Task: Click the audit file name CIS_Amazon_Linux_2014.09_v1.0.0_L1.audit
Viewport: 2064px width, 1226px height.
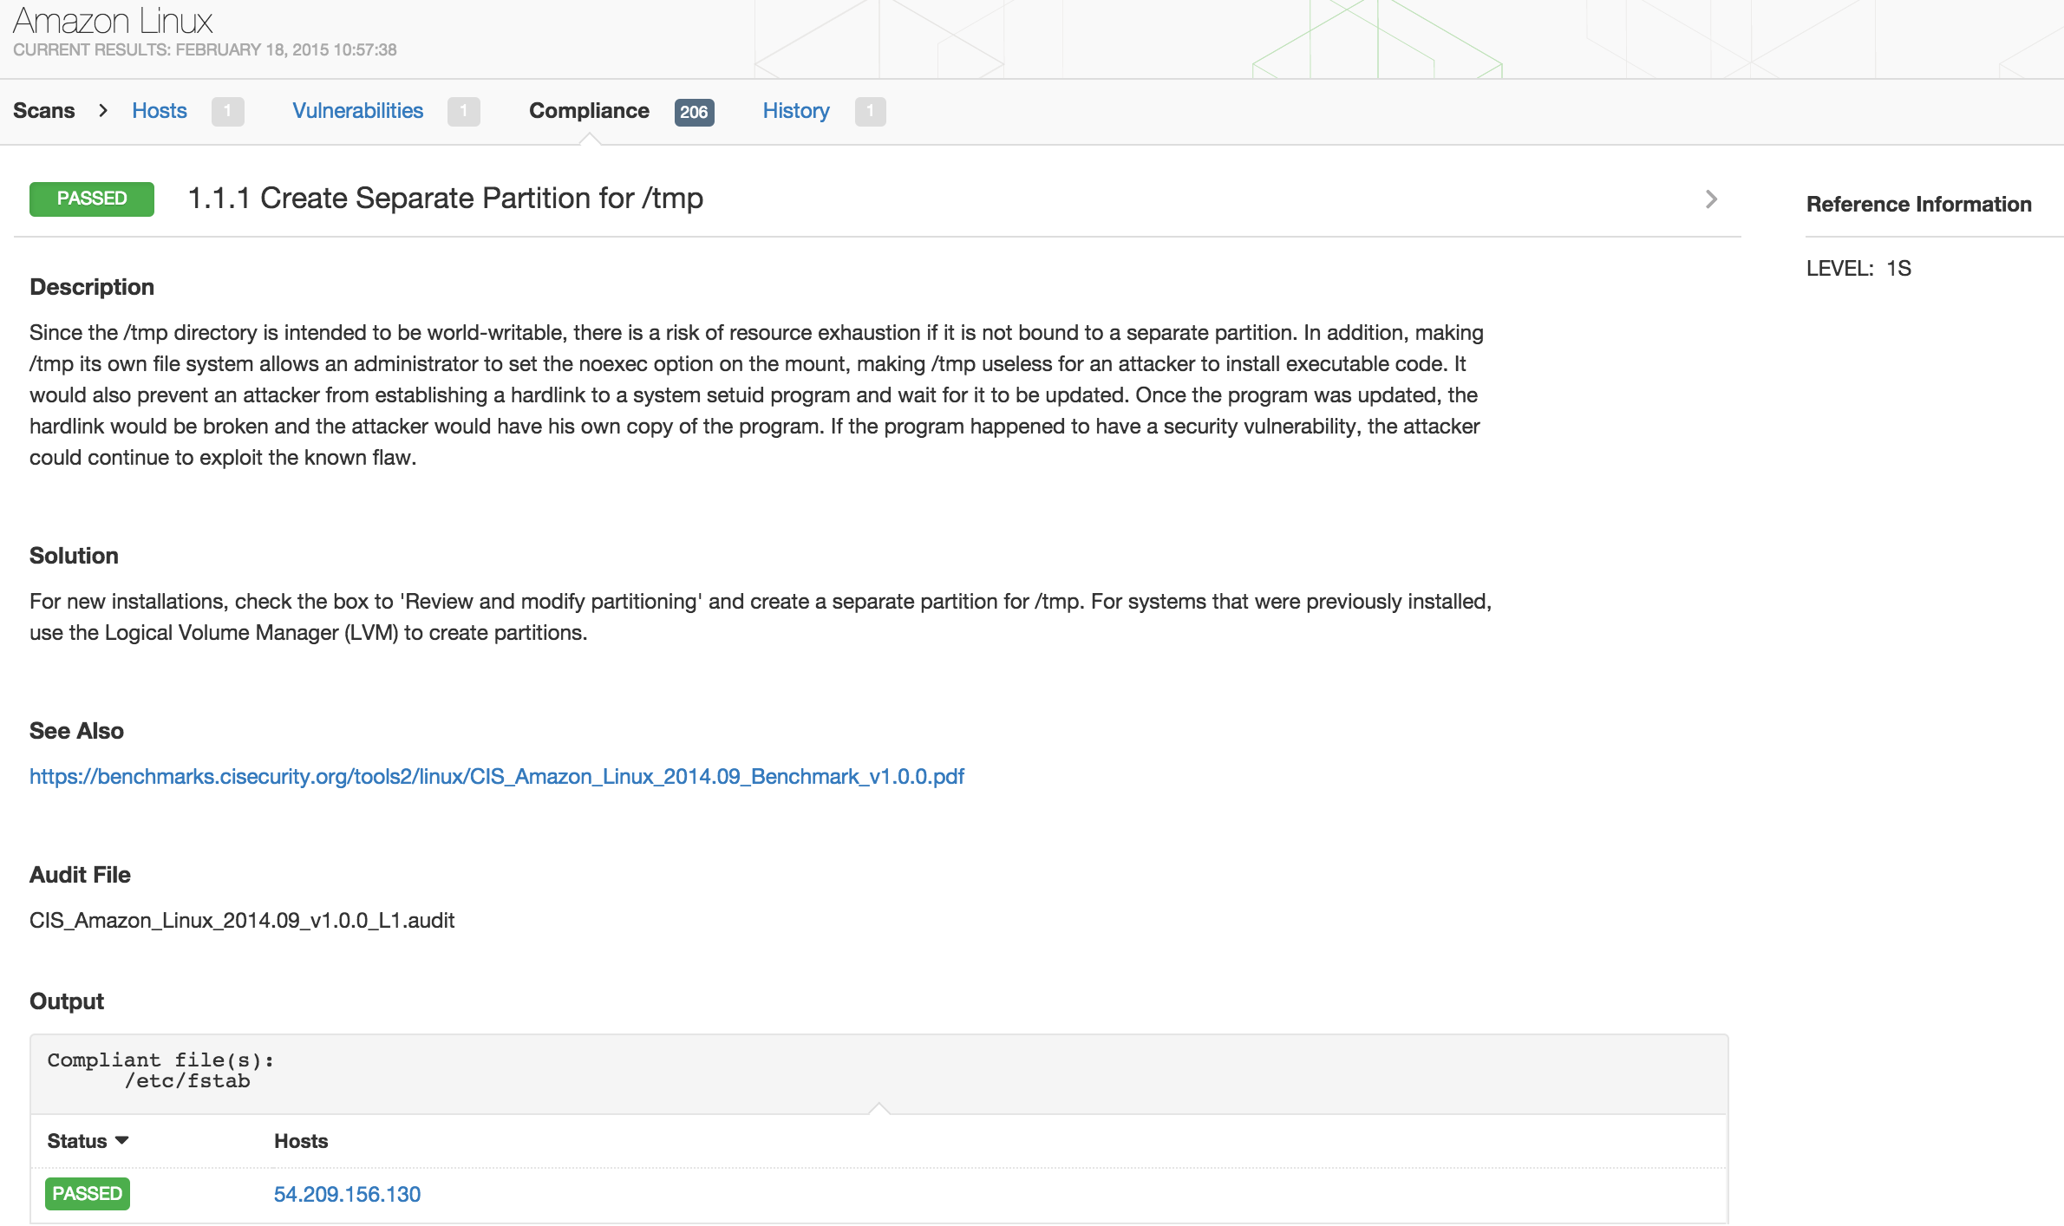Action: (x=242, y=921)
